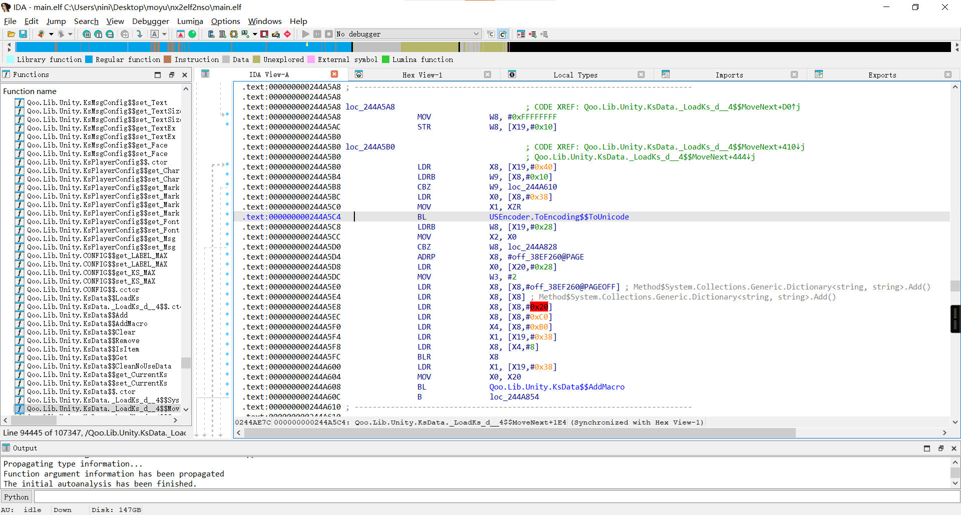Click the second circular view icon in the toolbar
This screenshot has height=515, width=961.
98,34
